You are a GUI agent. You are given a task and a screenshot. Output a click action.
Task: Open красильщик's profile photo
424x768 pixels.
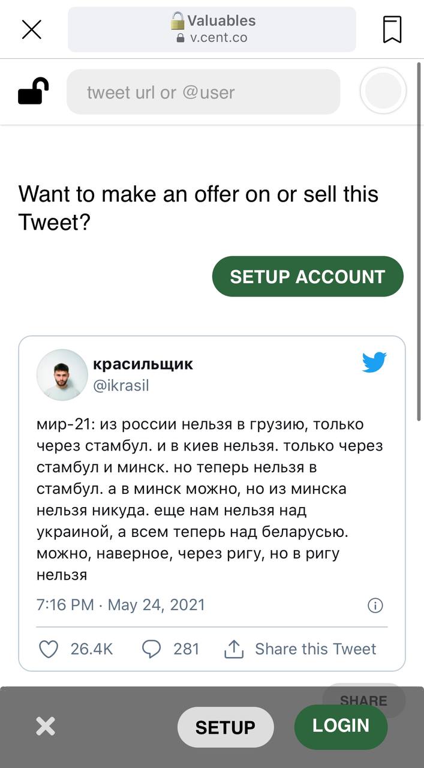click(62, 374)
